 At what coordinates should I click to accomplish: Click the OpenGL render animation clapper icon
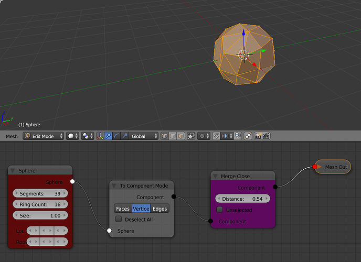(267, 136)
